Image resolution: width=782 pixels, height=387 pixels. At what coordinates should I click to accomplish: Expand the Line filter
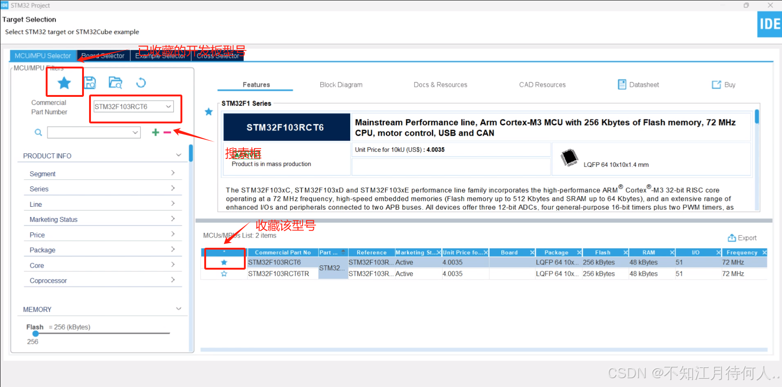tap(173, 204)
